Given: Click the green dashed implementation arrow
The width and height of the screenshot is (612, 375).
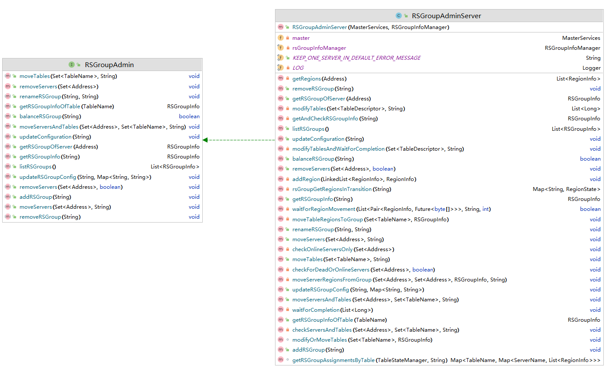Looking at the screenshot, I should coord(239,140).
